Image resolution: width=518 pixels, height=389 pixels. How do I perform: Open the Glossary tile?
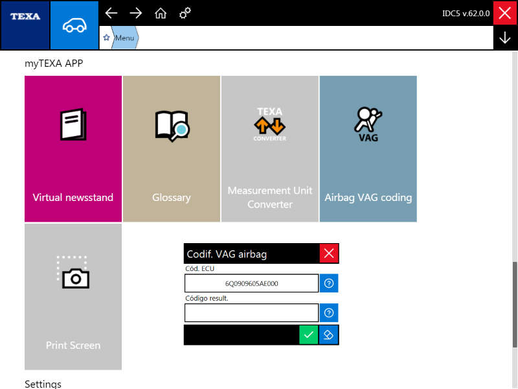pos(172,148)
